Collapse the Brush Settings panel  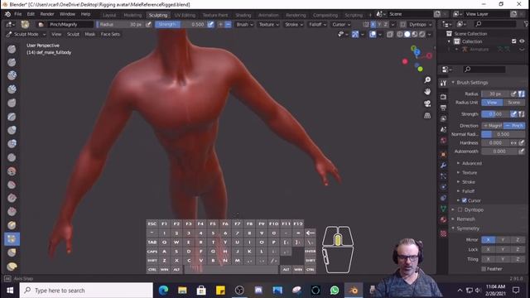472,83
